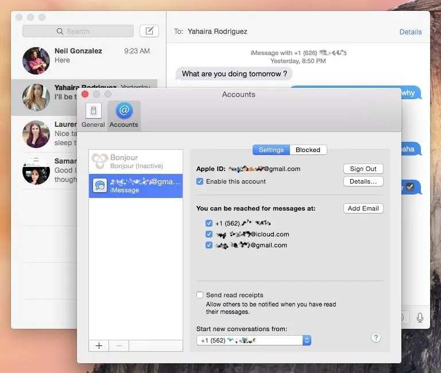Image resolution: width=441 pixels, height=373 pixels.
Task: Click the Add Email button
Action: pos(363,208)
